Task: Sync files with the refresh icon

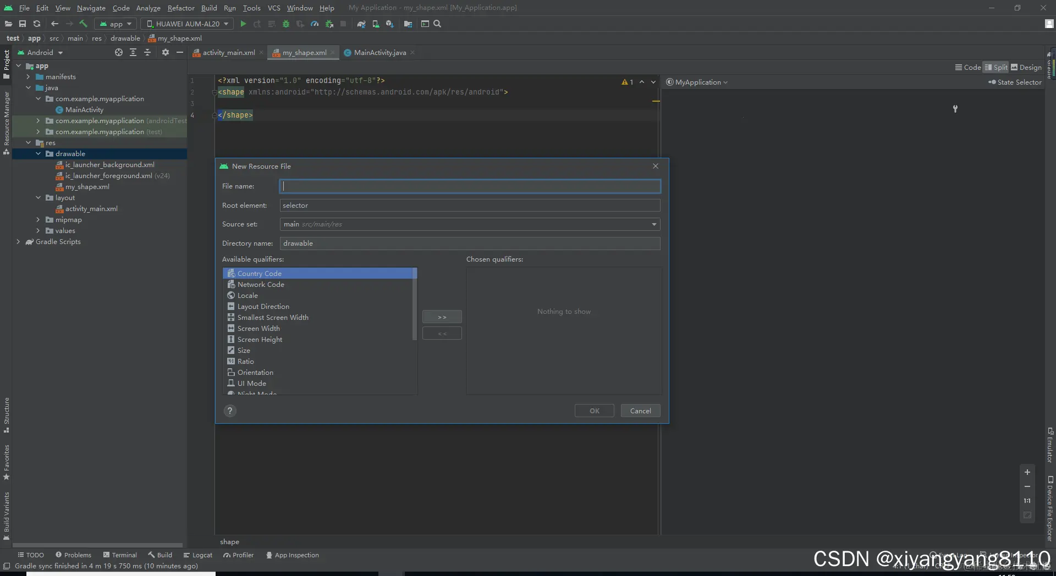Action: point(37,24)
